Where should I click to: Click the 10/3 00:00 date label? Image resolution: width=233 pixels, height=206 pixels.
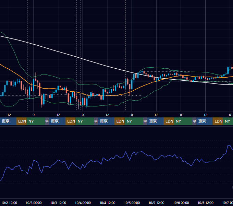point(34,203)
